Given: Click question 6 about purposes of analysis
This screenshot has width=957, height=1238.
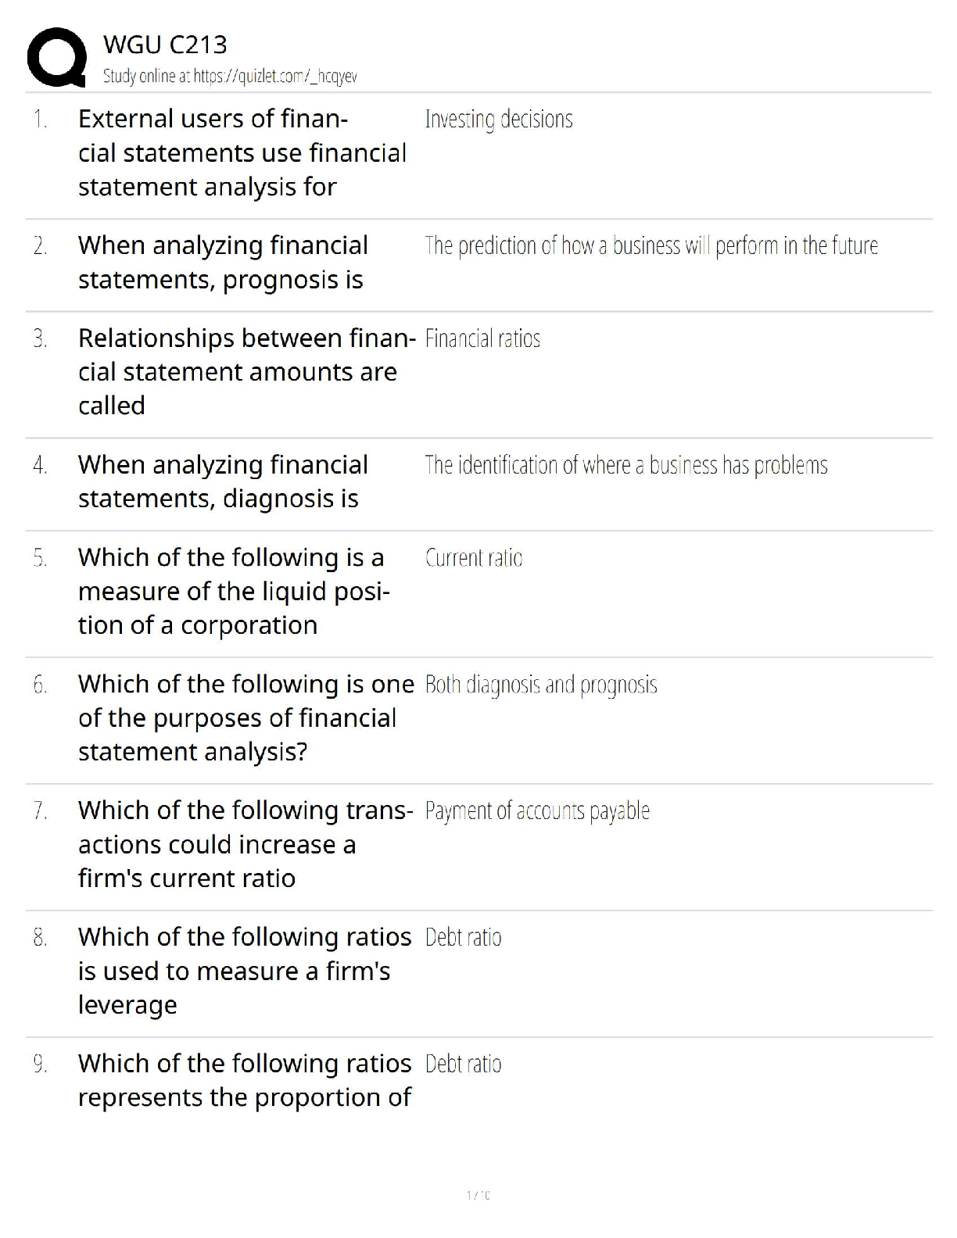Looking at the screenshot, I should (246, 717).
